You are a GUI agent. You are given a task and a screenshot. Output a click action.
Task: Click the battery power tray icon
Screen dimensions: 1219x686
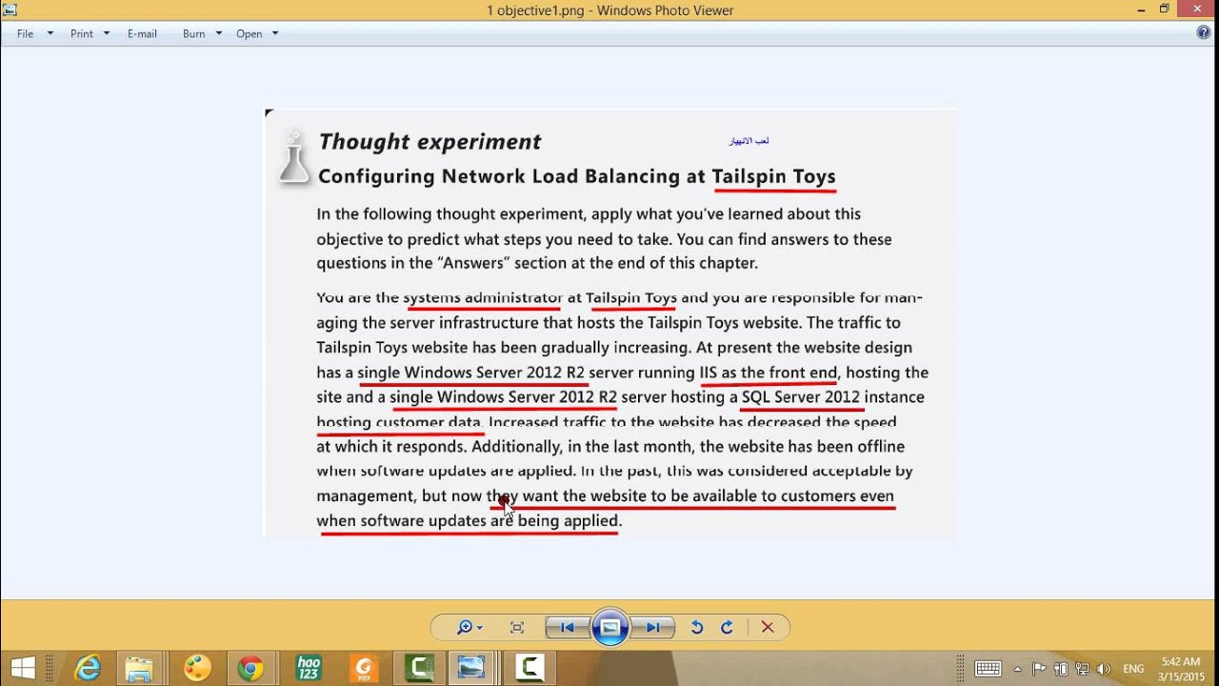coord(1061,669)
